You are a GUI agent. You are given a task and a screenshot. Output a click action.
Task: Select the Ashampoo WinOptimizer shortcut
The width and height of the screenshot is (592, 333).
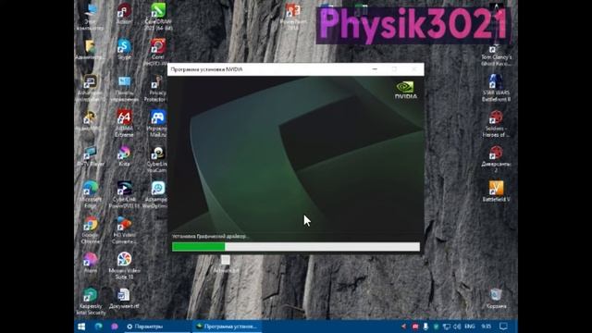156,194
